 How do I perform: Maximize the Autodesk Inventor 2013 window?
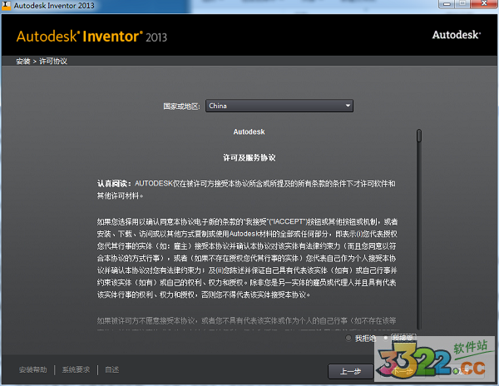coord(462,4)
